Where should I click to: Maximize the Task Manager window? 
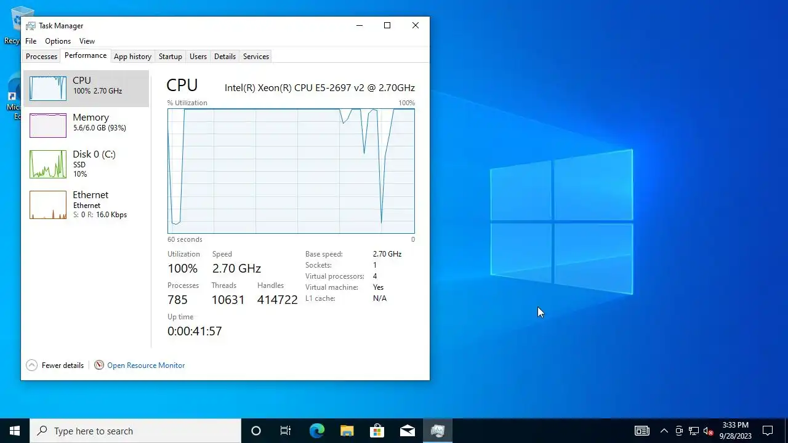pos(387,25)
